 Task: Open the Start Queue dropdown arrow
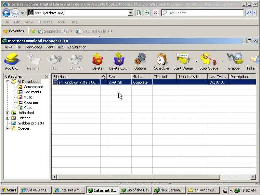196,61
